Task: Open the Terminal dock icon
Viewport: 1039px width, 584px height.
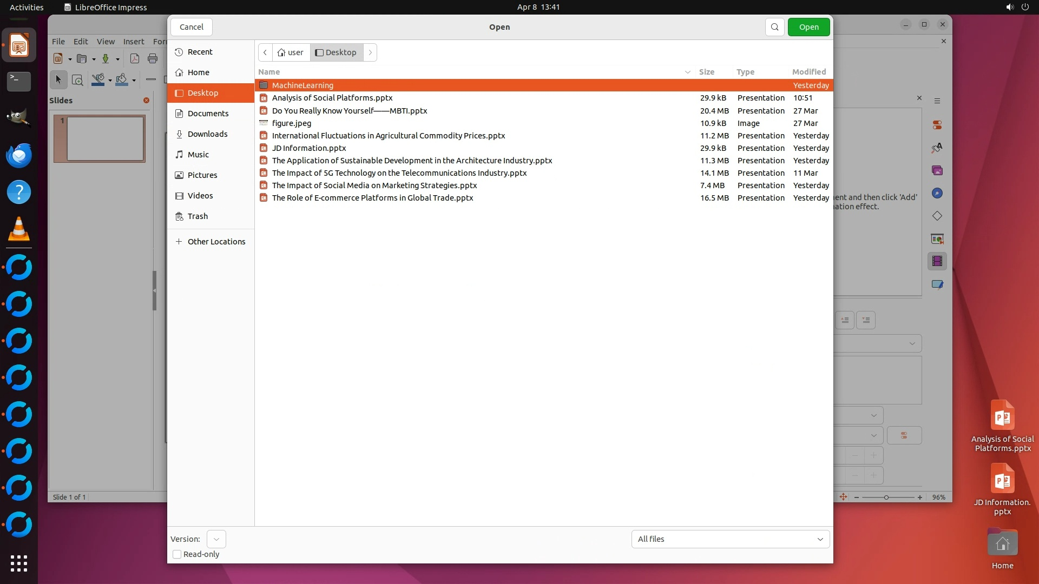Action: point(19,82)
